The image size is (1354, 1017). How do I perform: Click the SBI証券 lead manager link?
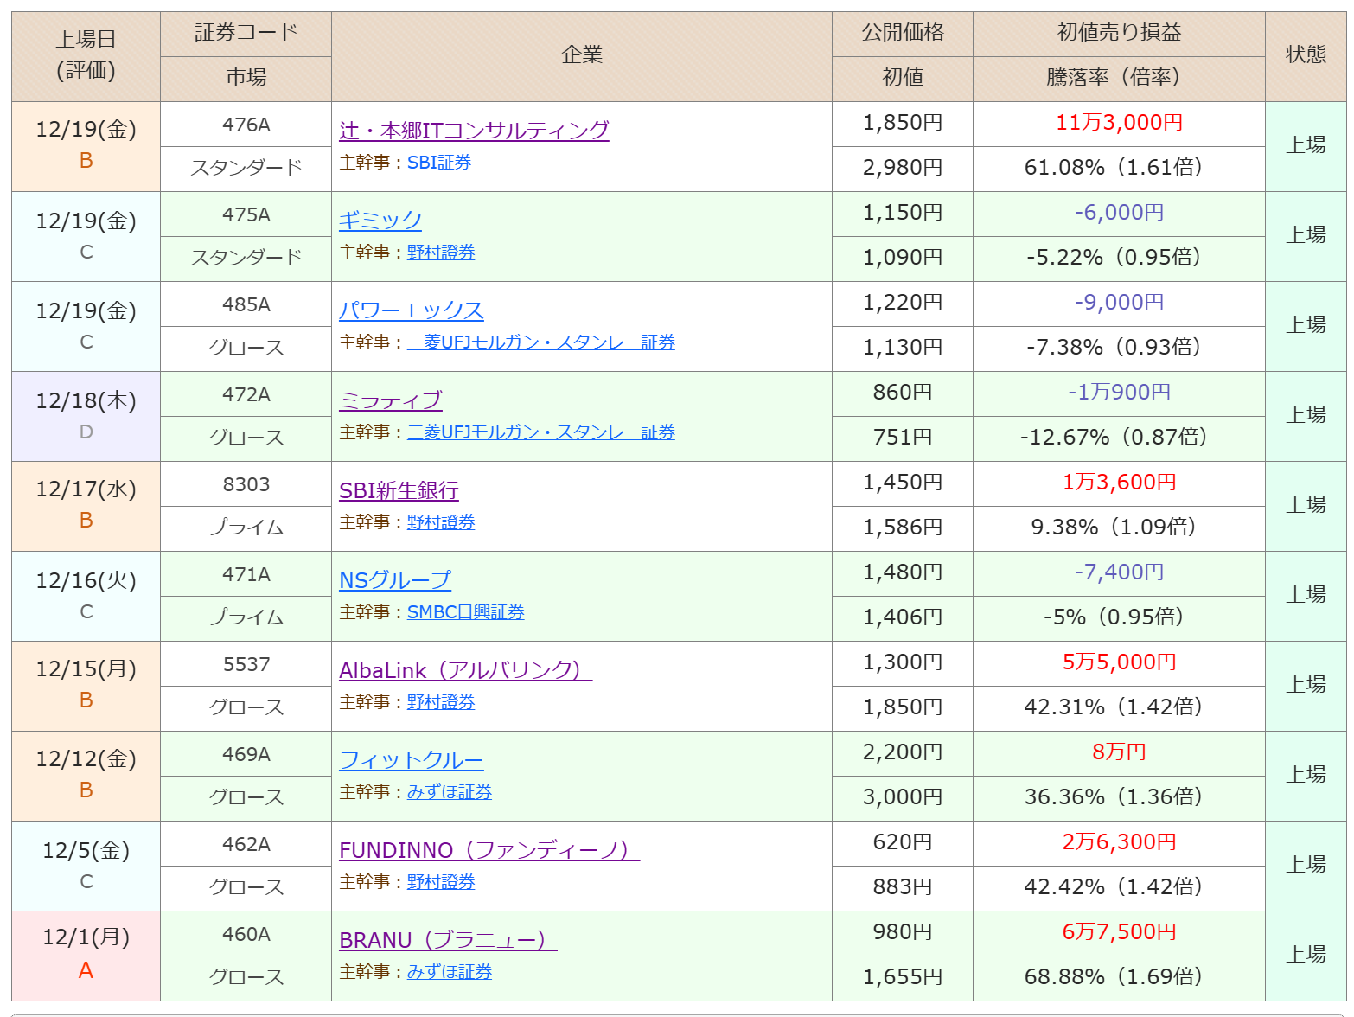[x=439, y=163]
